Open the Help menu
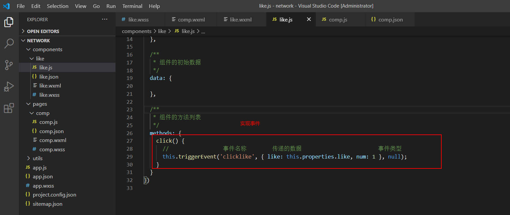Screen dimensions: 510x215 tap(154, 6)
